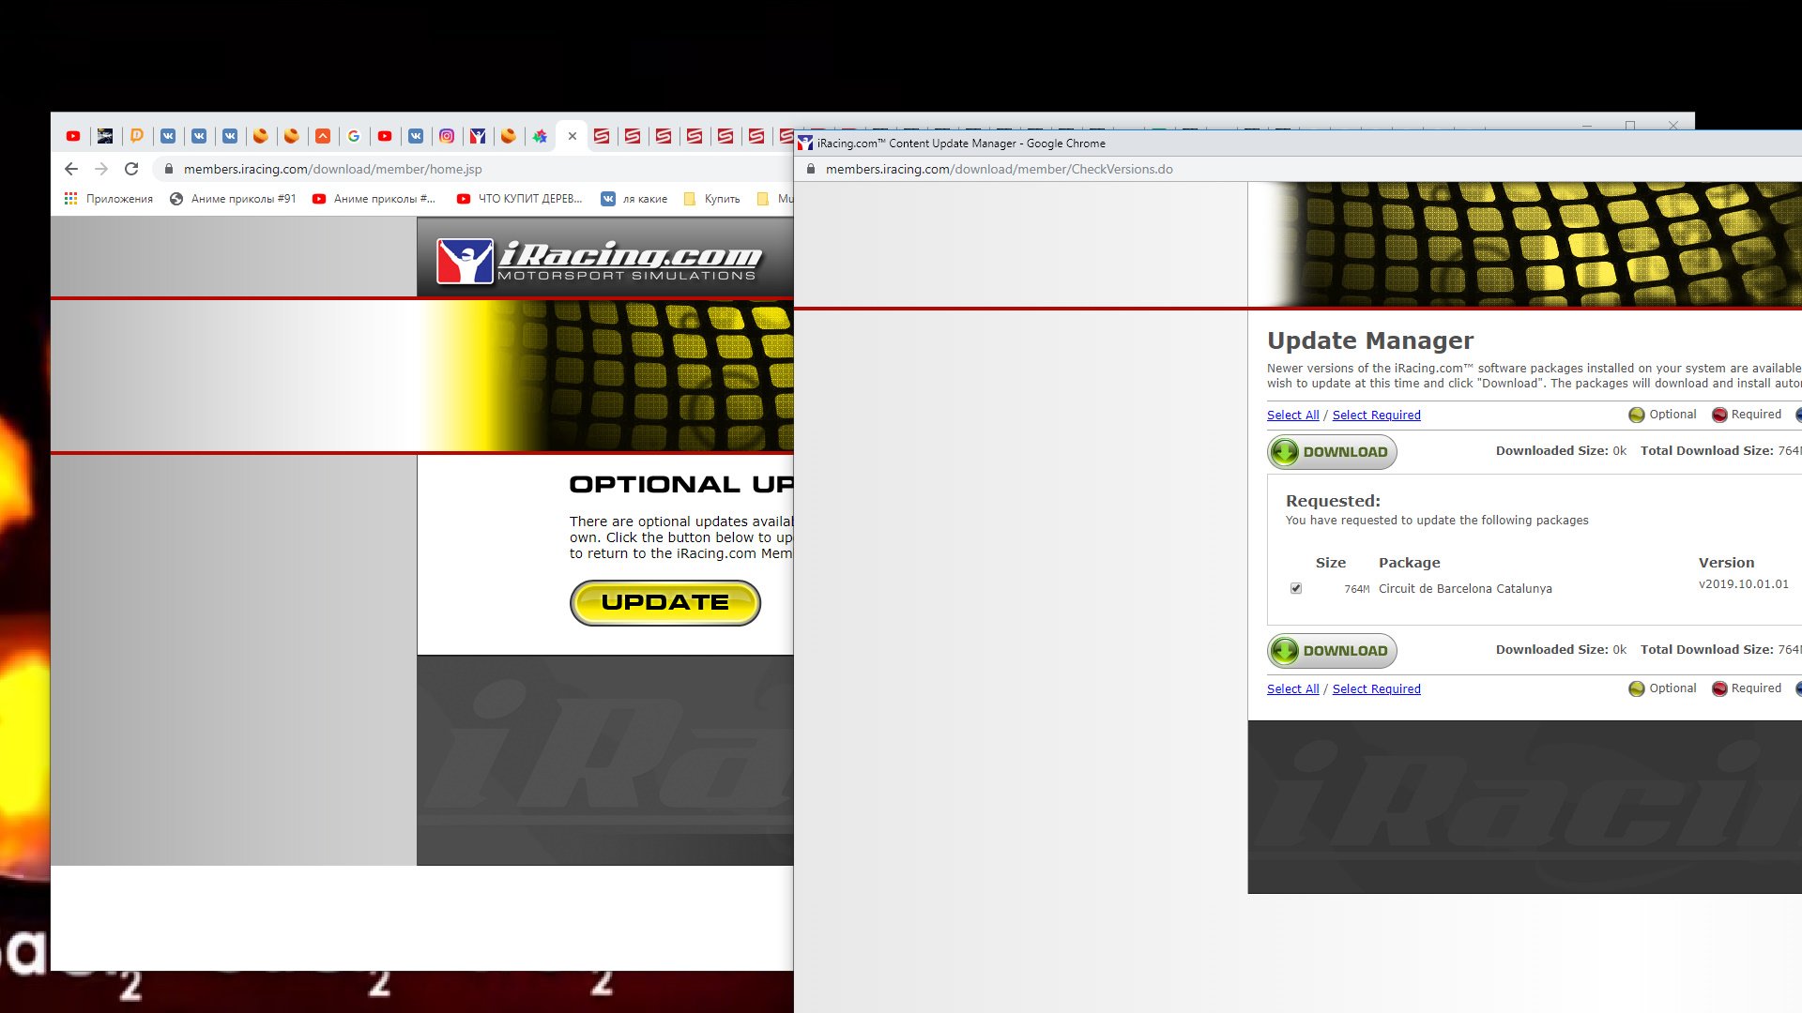Open the Купить bookmarks folder
The image size is (1802, 1013).
[712, 199]
